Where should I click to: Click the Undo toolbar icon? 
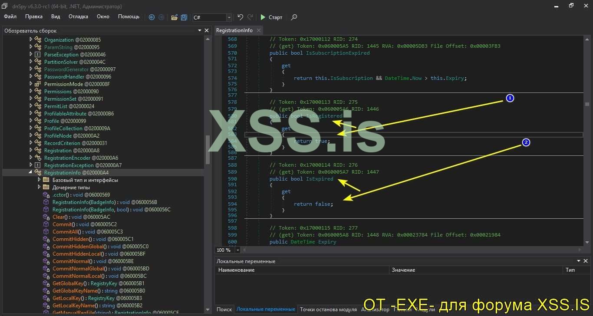[x=240, y=17]
